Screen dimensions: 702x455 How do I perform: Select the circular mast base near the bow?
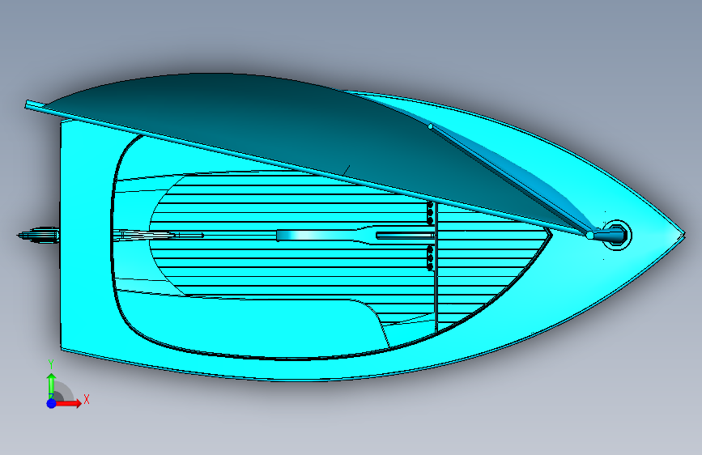point(616,235)
